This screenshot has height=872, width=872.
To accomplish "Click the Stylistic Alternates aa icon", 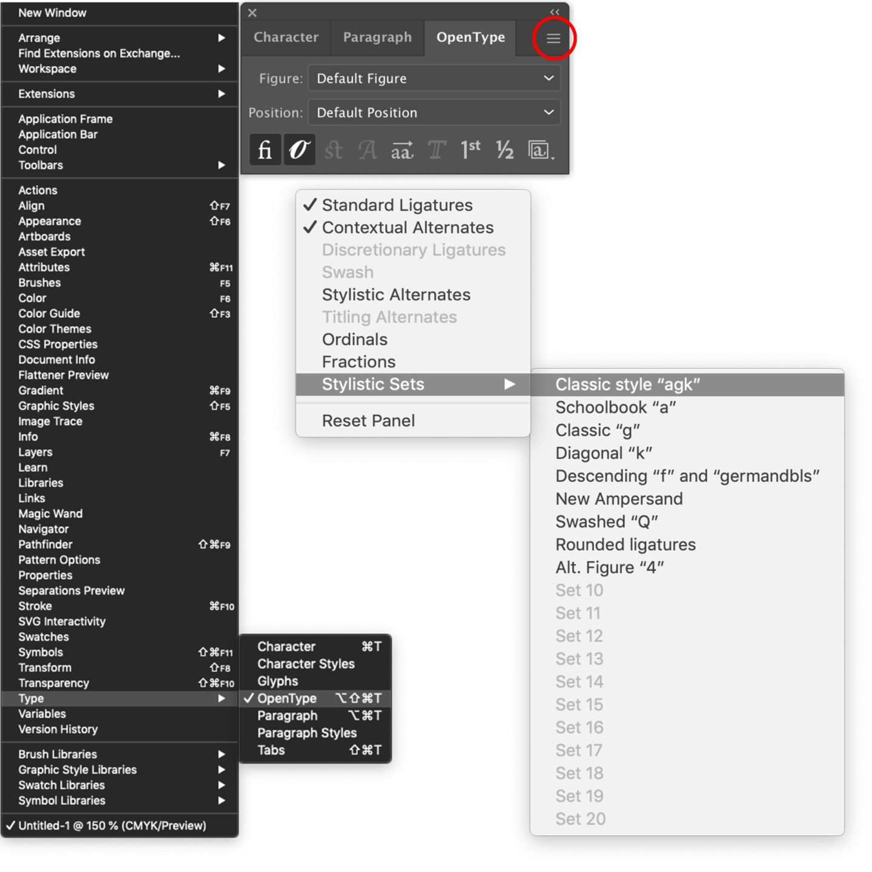I will click(x=401, y=150).
